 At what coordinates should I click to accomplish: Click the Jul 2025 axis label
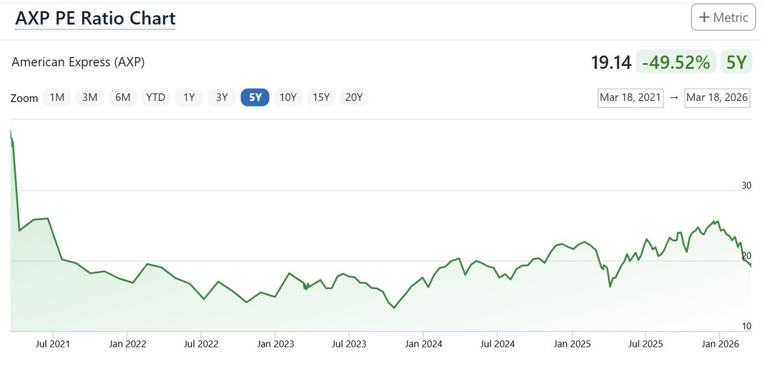pyautogui.click(x=645, y=344)
